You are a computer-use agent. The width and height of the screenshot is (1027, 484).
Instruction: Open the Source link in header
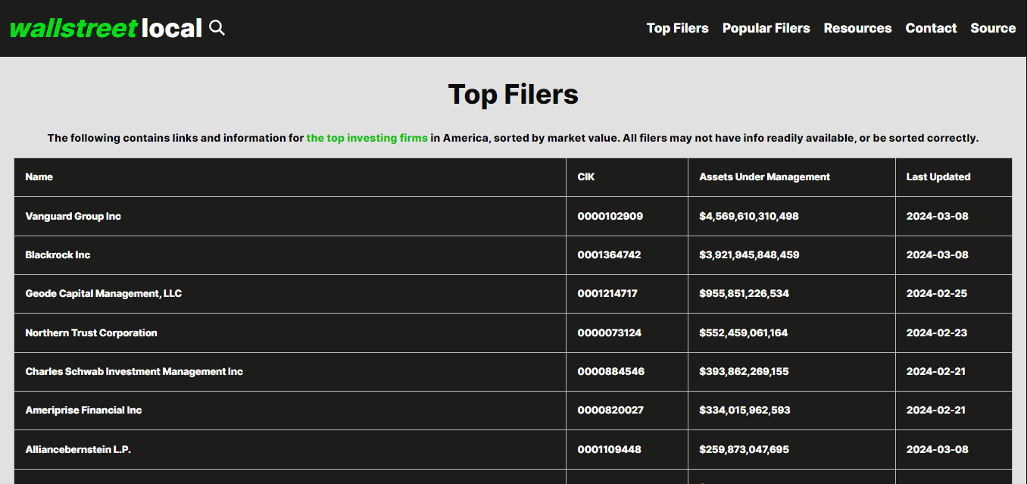tap(993, 28)
